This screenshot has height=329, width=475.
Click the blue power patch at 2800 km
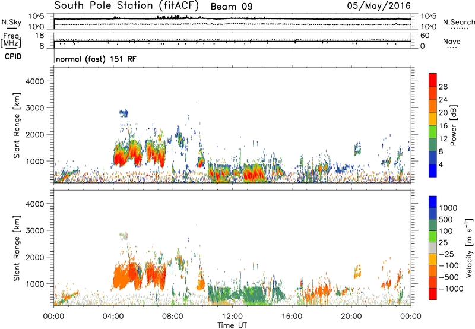click(x=124, y=113)
